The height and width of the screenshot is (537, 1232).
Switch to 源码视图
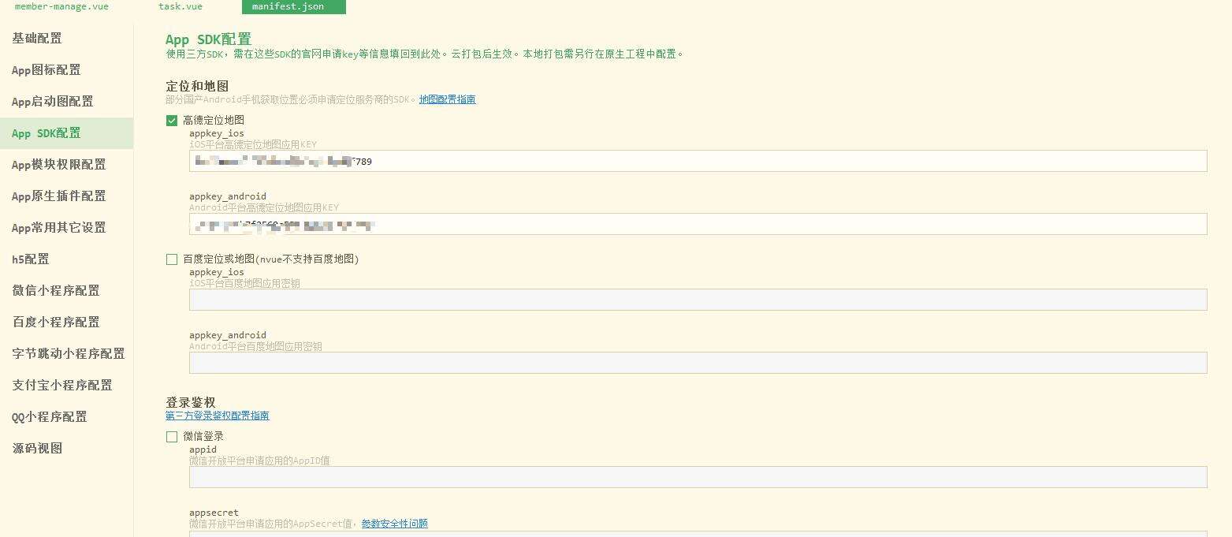point(36,448)
